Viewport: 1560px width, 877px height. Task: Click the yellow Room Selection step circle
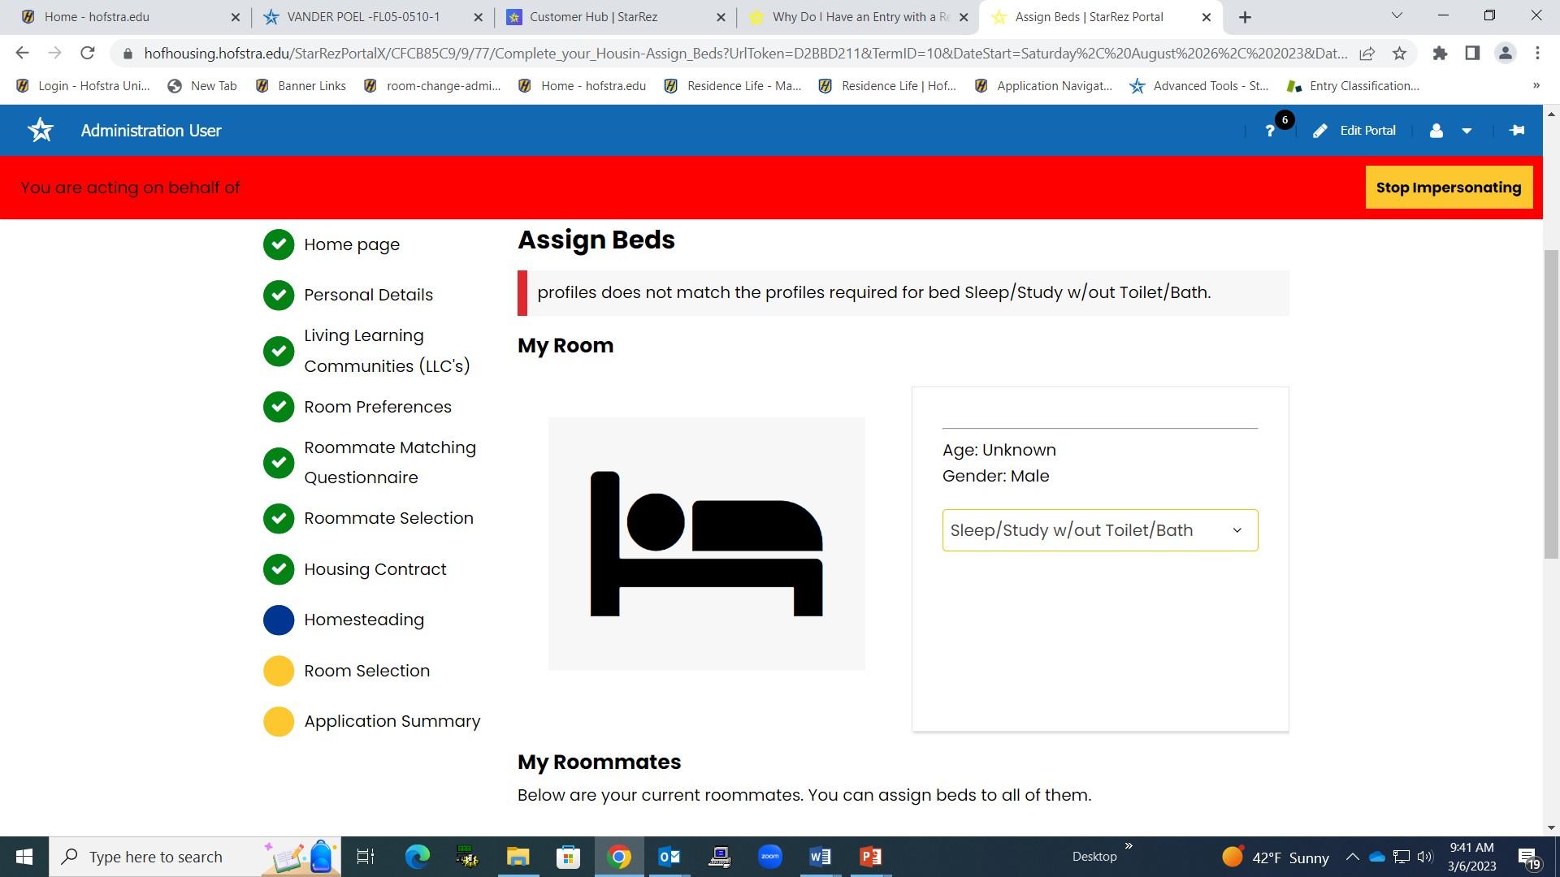(x=279, y=671)
